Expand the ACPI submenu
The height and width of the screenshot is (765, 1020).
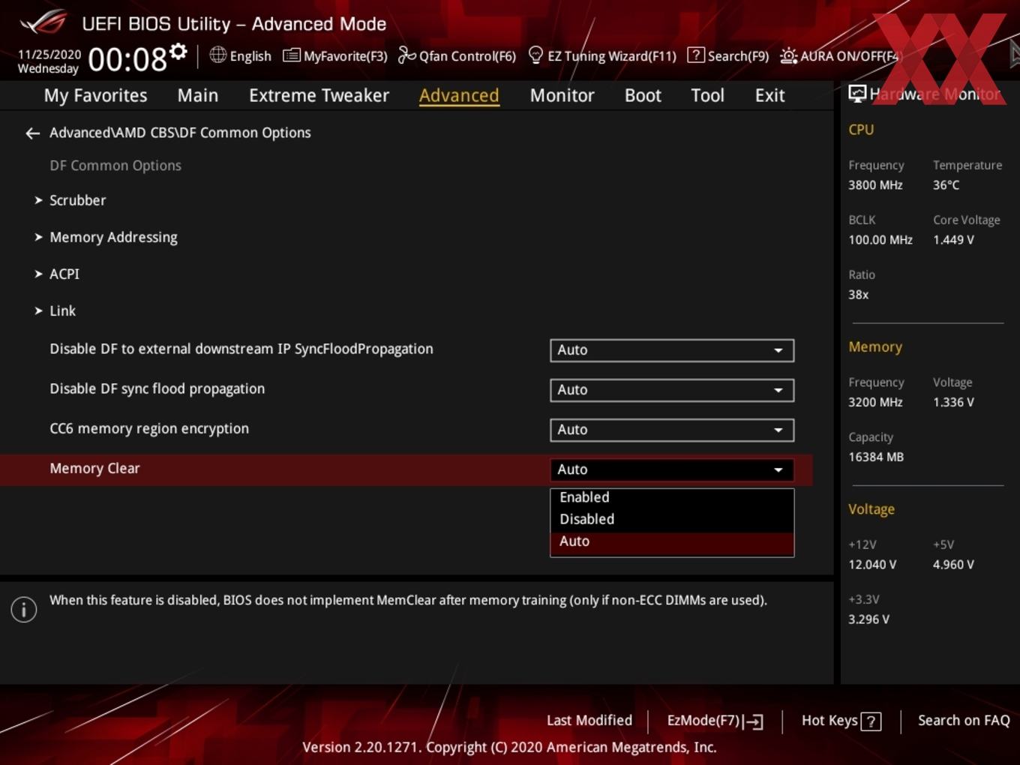click(x=57, y=274)
